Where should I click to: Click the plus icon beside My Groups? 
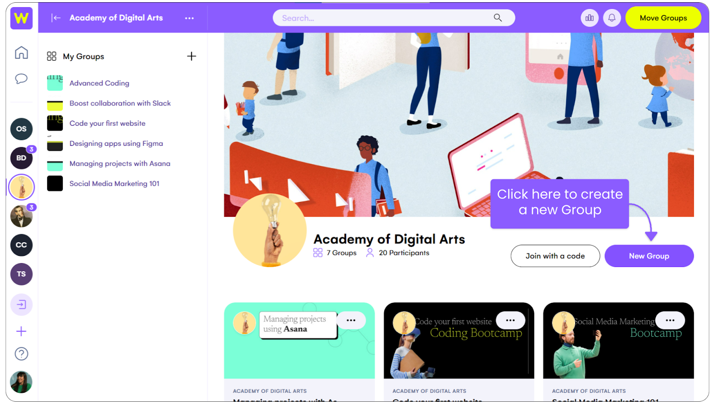click(x=191, y=56)
